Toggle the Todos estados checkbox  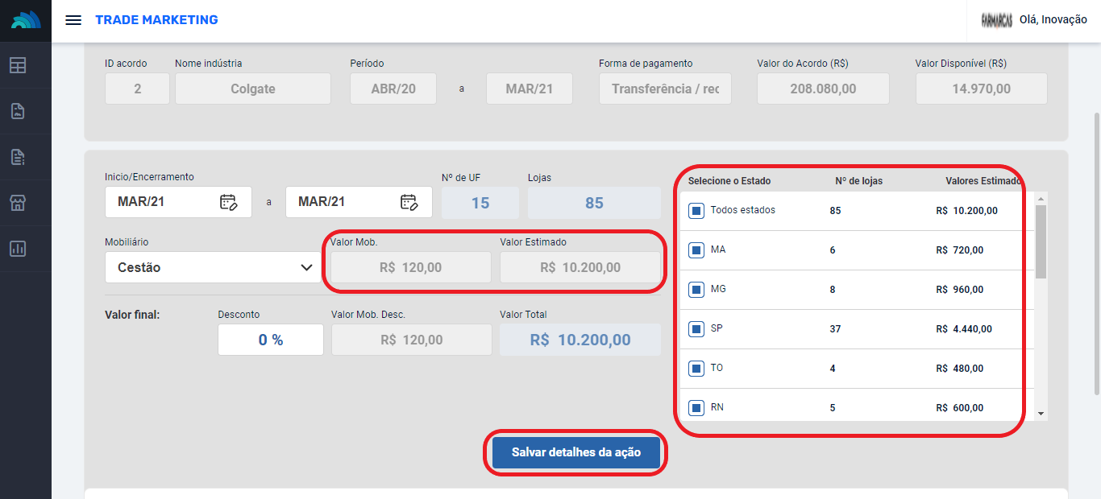(696, 211)
